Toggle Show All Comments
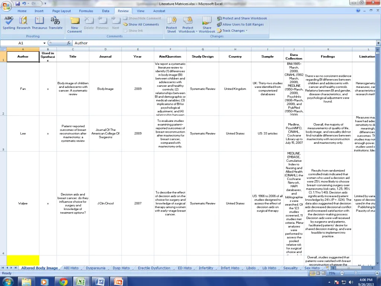381x286 pixels. [141, 24]
